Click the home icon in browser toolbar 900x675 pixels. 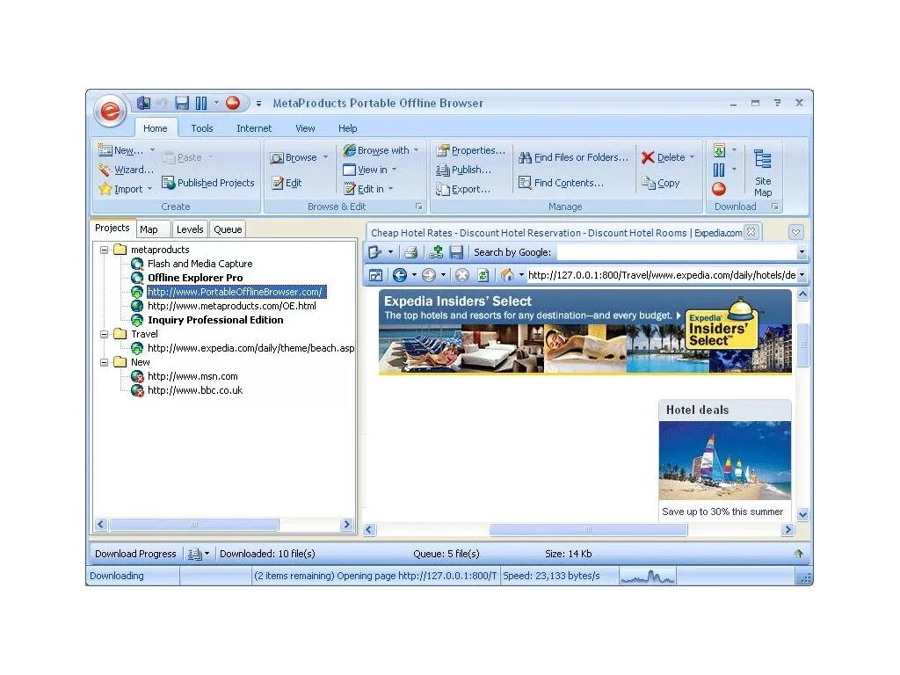(507, 275)
